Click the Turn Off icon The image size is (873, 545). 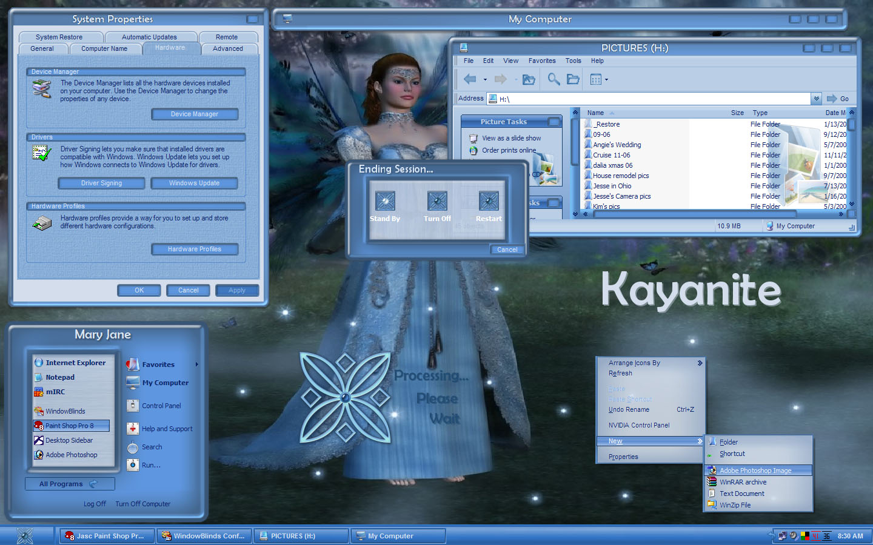437,201
